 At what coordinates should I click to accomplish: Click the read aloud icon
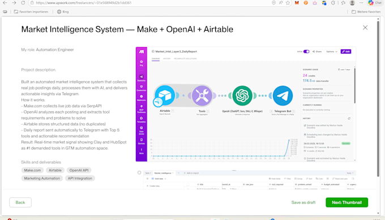pyautogui.click(x=281, y=3)
